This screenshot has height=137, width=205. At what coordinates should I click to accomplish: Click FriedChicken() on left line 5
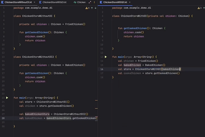[x=75, y=24]
